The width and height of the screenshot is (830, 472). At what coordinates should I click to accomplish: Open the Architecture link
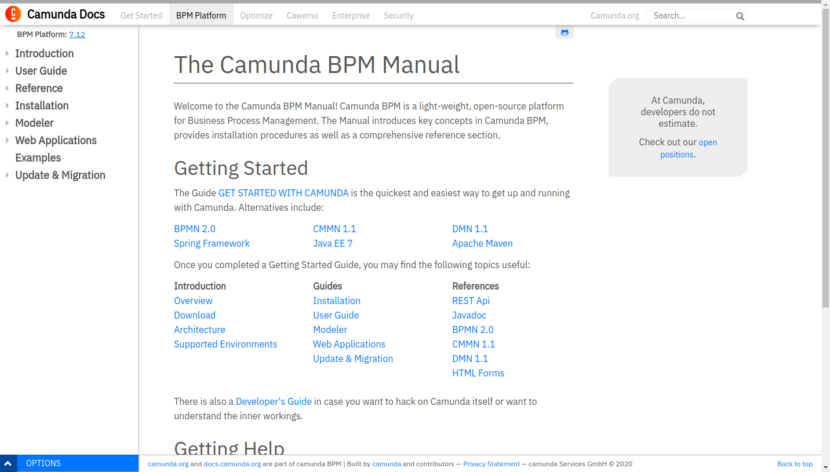tap(199, 330)
